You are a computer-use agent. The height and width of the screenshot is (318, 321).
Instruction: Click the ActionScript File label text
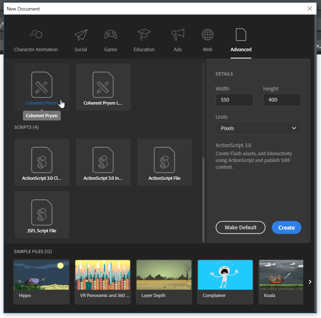[x=164, y=178]
